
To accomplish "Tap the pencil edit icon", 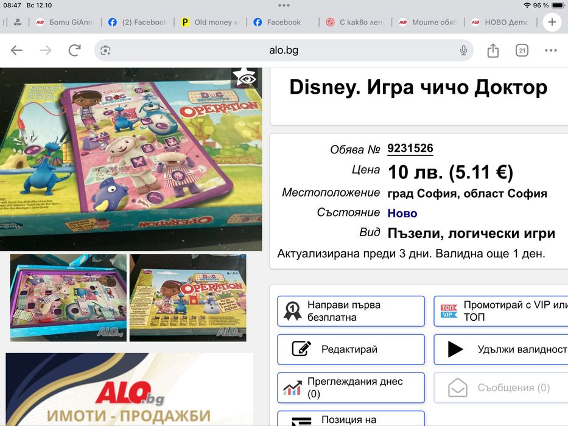I will click(301, 349).
